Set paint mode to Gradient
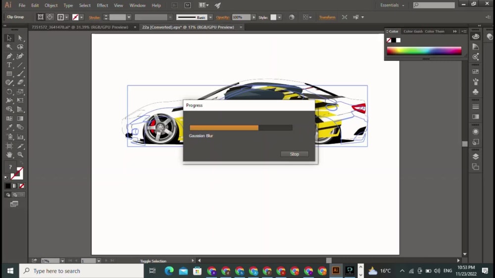The height and width of the screenshot is (278, 495). point(15,186)
